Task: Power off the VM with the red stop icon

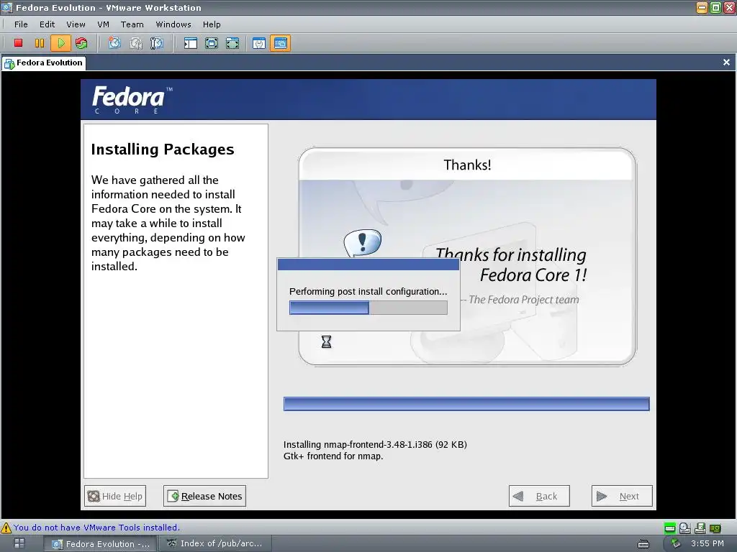Action: 18,43
